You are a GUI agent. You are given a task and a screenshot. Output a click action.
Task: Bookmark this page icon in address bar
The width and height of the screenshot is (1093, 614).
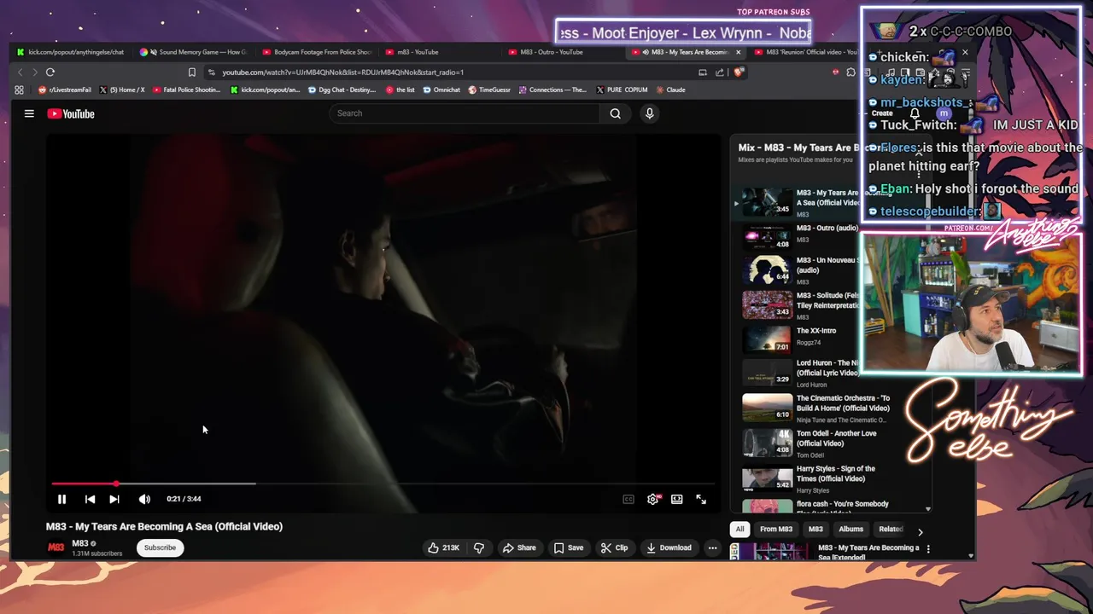coord(191,72)
